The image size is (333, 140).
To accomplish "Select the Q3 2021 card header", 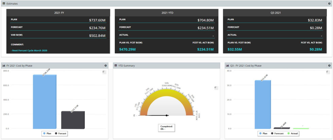I will (275, 13).
